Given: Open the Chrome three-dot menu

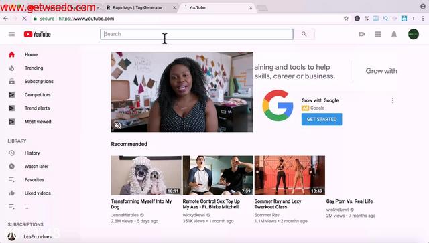Looking at the screenshot, I should pyautogui.click(x=423, y=19).
